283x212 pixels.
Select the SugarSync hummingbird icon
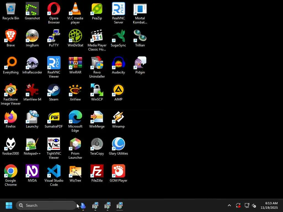pos(118,38)
